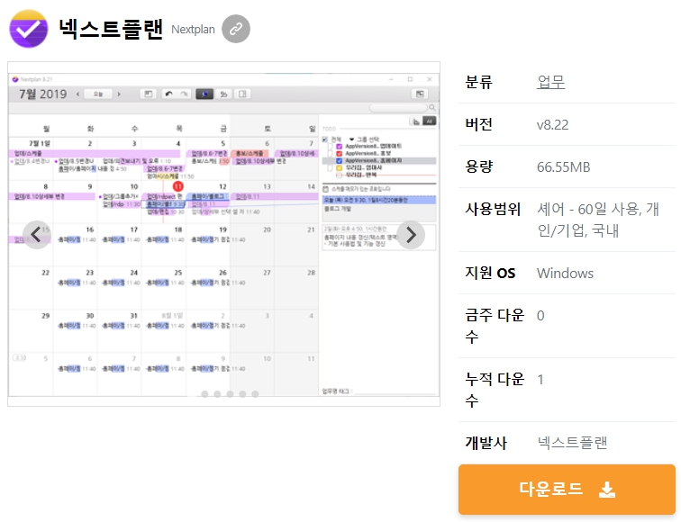Go to the fifth carousel pagination dot
This screenshot has width=681, height=522.
[256, 394]
